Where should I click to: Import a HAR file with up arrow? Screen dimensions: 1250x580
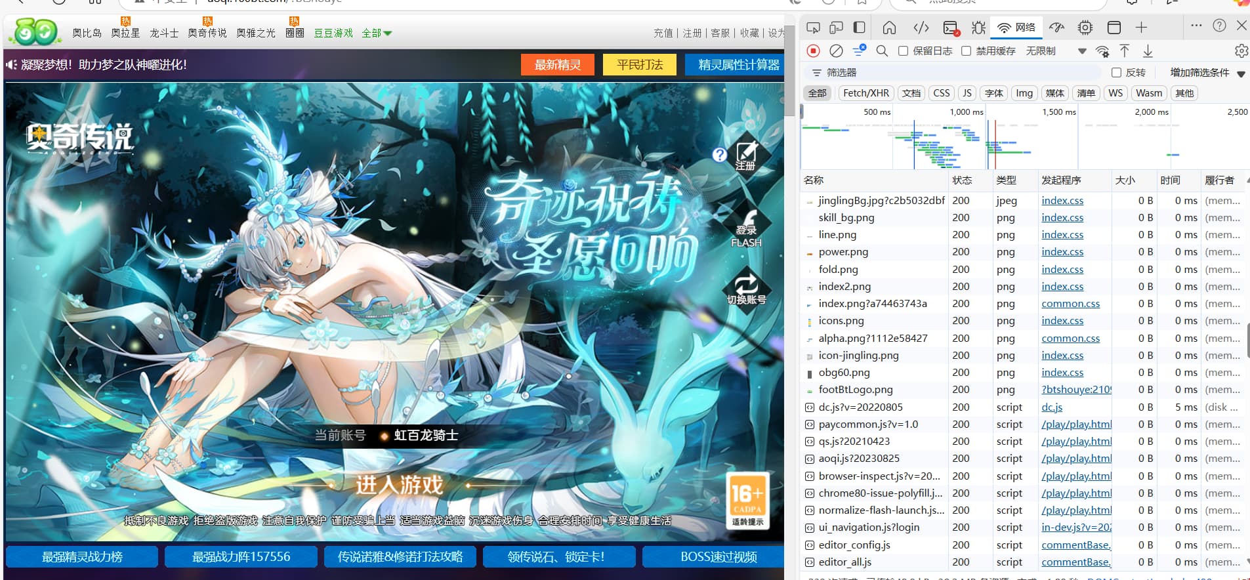coord(1125,51)
